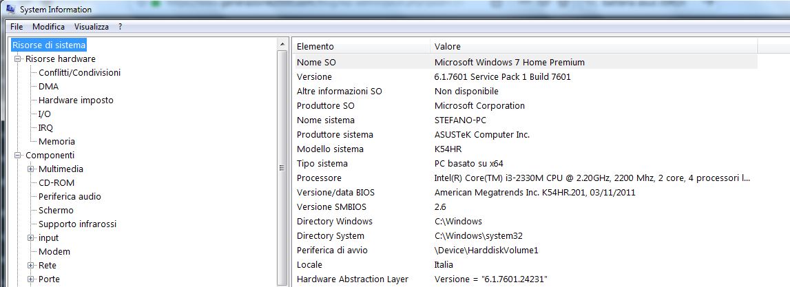The image size is (790, 287).
Task: Click the Locale row label
Action: (309, 265)
